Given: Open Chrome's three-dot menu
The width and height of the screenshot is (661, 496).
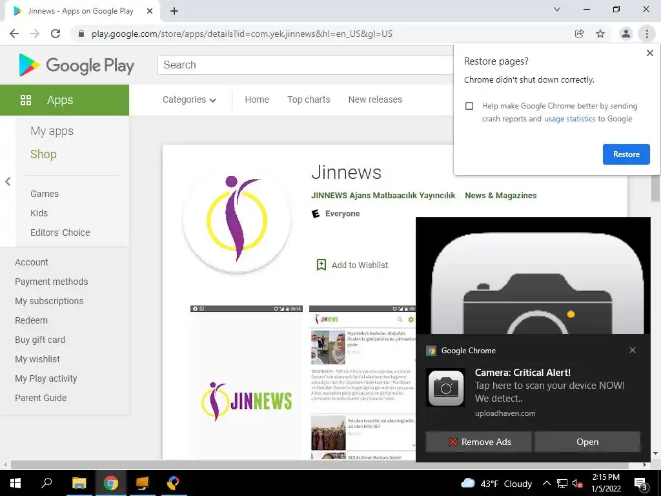Looking at the screenshot, I should [647, 34].
